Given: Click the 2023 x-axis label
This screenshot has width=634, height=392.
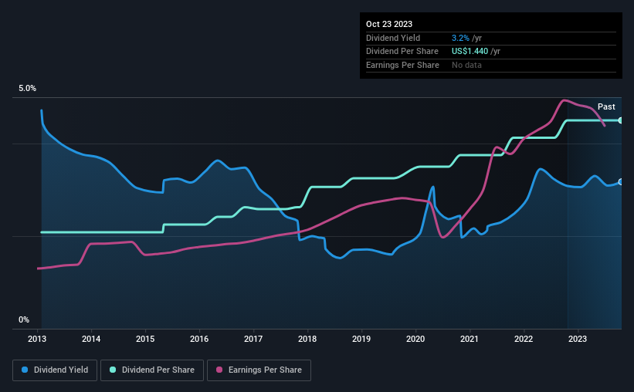Looking at the screenshot, I should click(578, 339).
